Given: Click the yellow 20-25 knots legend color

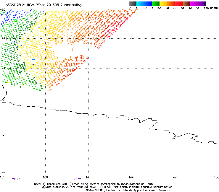Looking at the screenshot, I should 163,4.
